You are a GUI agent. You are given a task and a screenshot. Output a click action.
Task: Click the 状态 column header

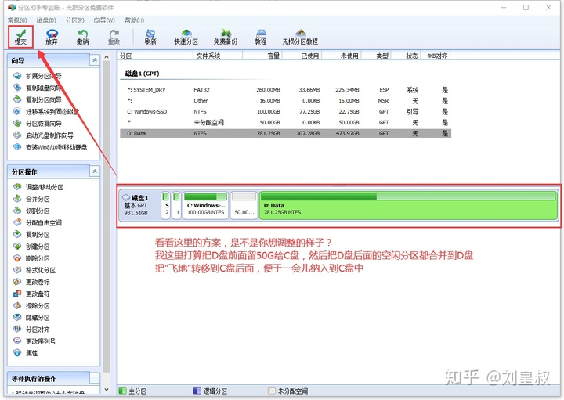click(405, 56)
